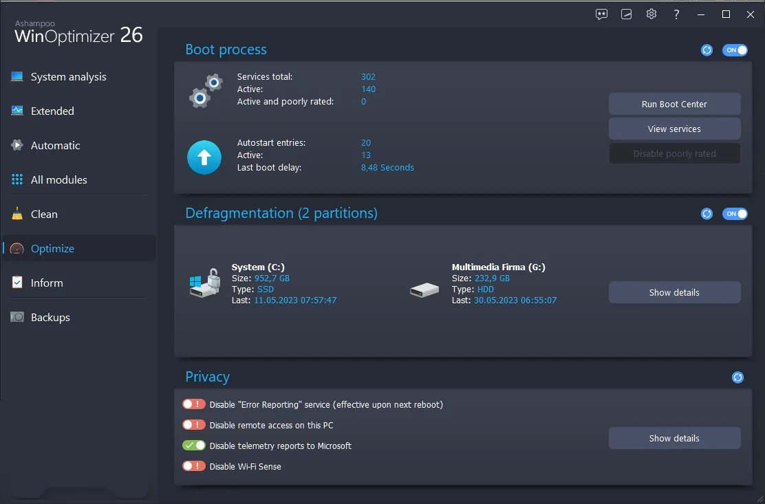Open the System analysis module icon
This screenshot has width=765, height=504.
(x=17, y=76)
